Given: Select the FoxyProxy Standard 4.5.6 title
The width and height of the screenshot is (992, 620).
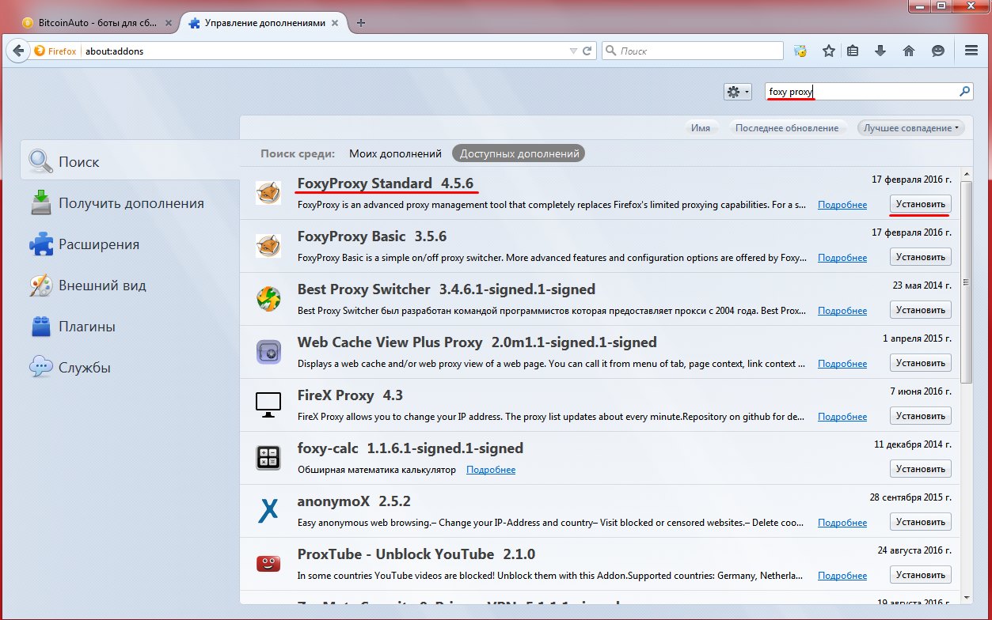Looking at the screenshot, I should point(384,183).
